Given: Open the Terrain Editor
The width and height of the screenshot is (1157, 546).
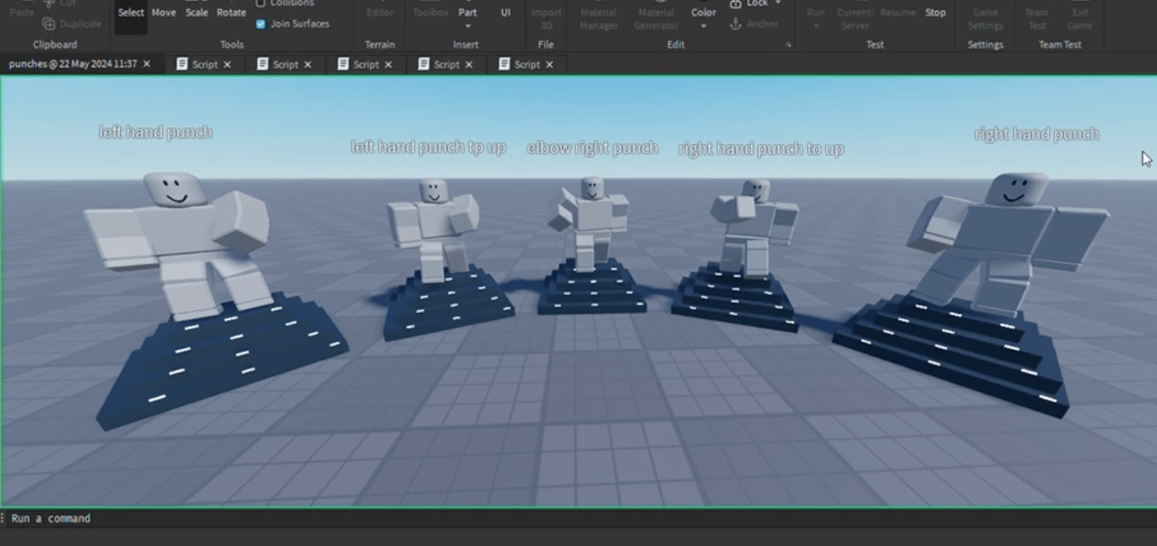Looking at the screenshot, I should (380, 12).
